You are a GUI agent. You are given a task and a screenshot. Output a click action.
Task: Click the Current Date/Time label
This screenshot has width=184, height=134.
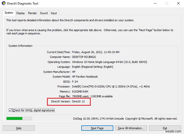pos(58,52)
